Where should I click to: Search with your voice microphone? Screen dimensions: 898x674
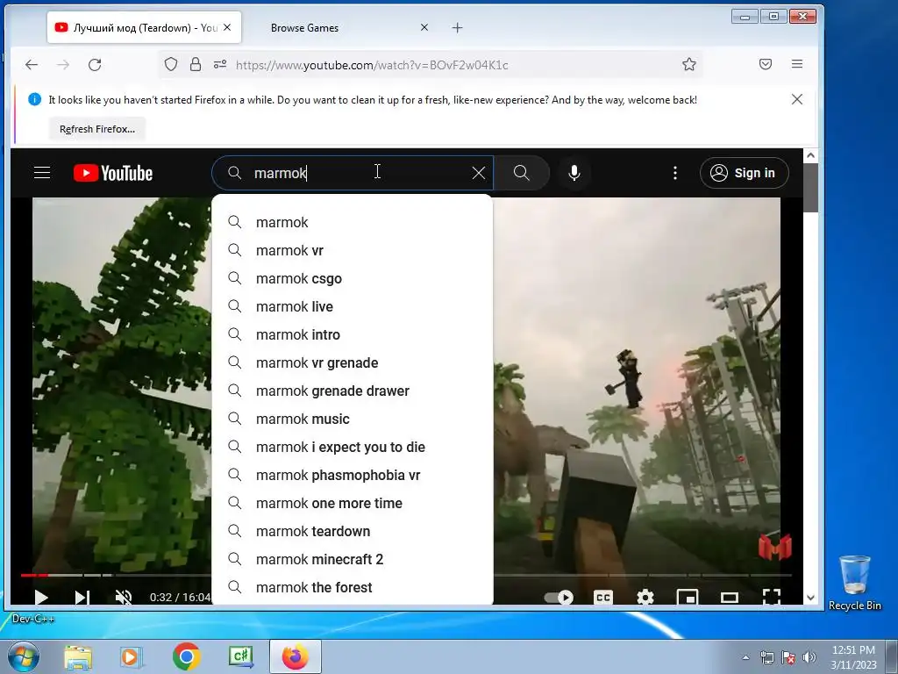coord(574,173)
